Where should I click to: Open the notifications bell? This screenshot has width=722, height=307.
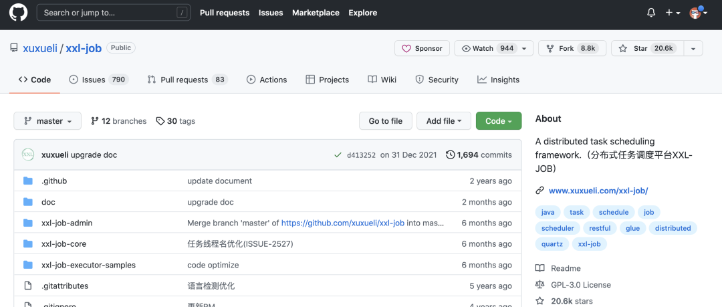pos(651,13)
